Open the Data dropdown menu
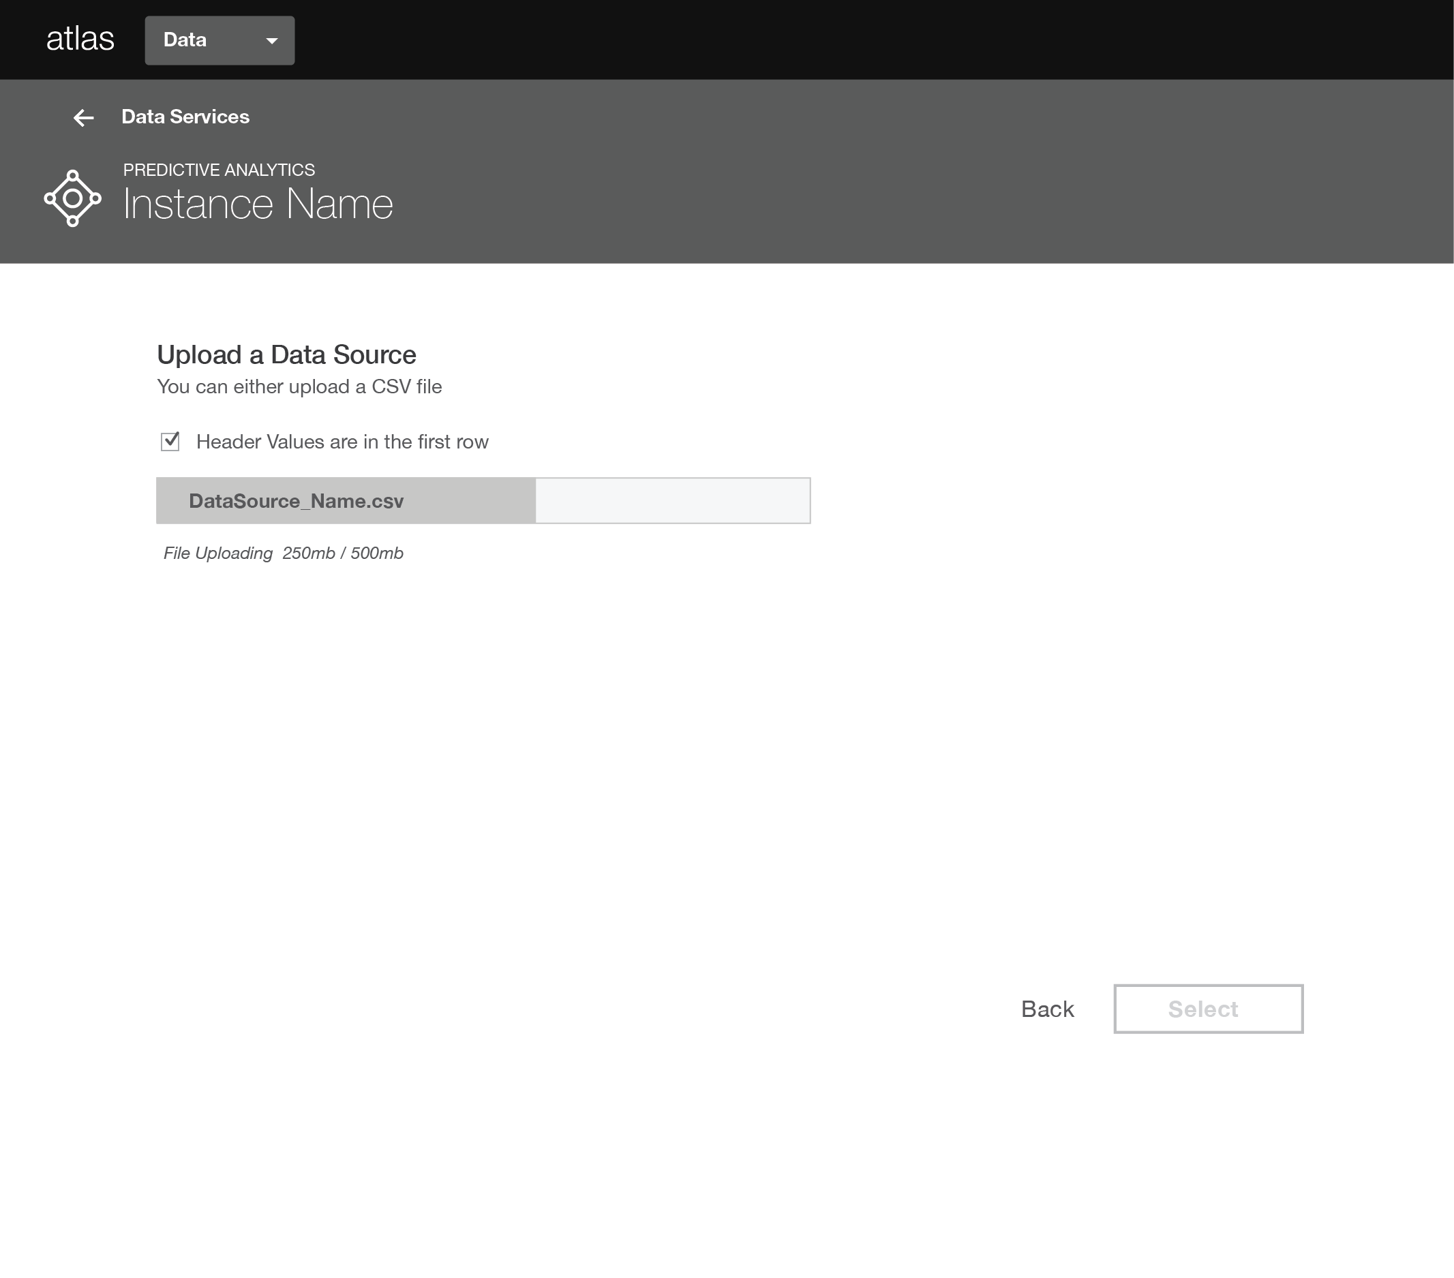 219,40
